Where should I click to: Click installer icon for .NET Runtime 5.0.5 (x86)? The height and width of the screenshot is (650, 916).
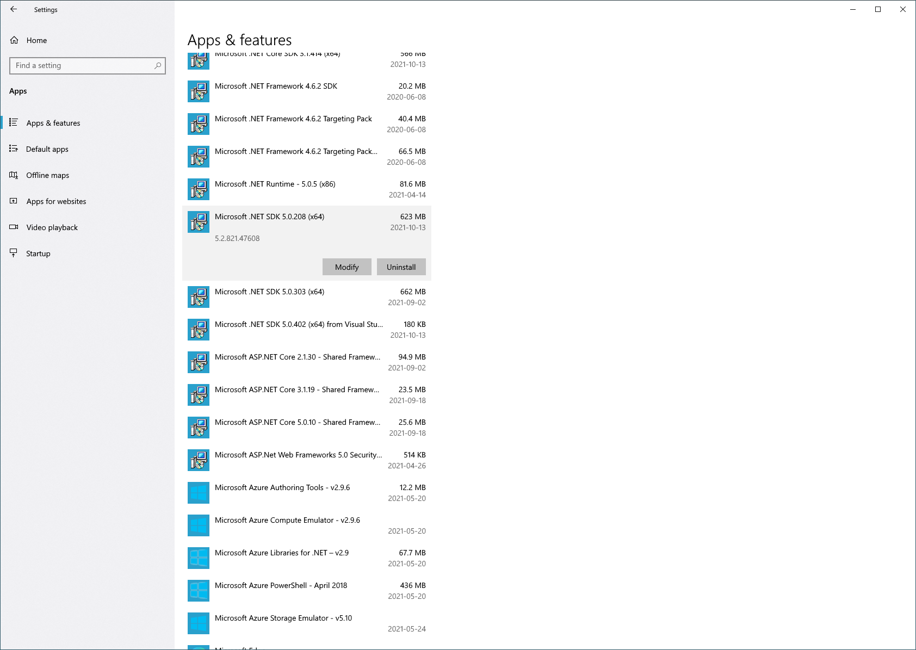(199, 189)
